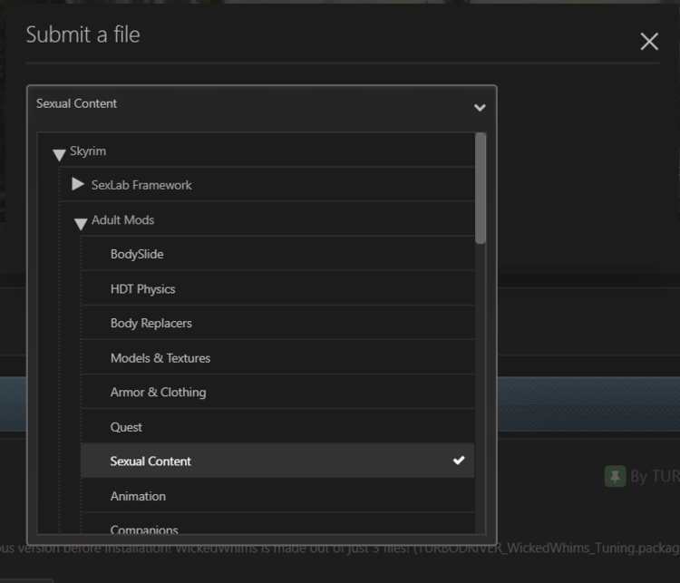The width and height of the screenshot is (680, 583).
Task: Pick the Body Replacers category
Action: (277, 323)
